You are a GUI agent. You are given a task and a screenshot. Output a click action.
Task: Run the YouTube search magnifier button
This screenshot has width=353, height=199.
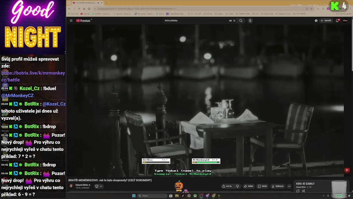click(x=241, y=20)
